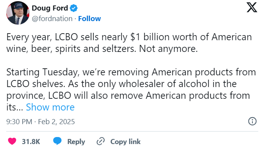Click the Feb 2, 2025 date
261x146 pixels.
56,122
